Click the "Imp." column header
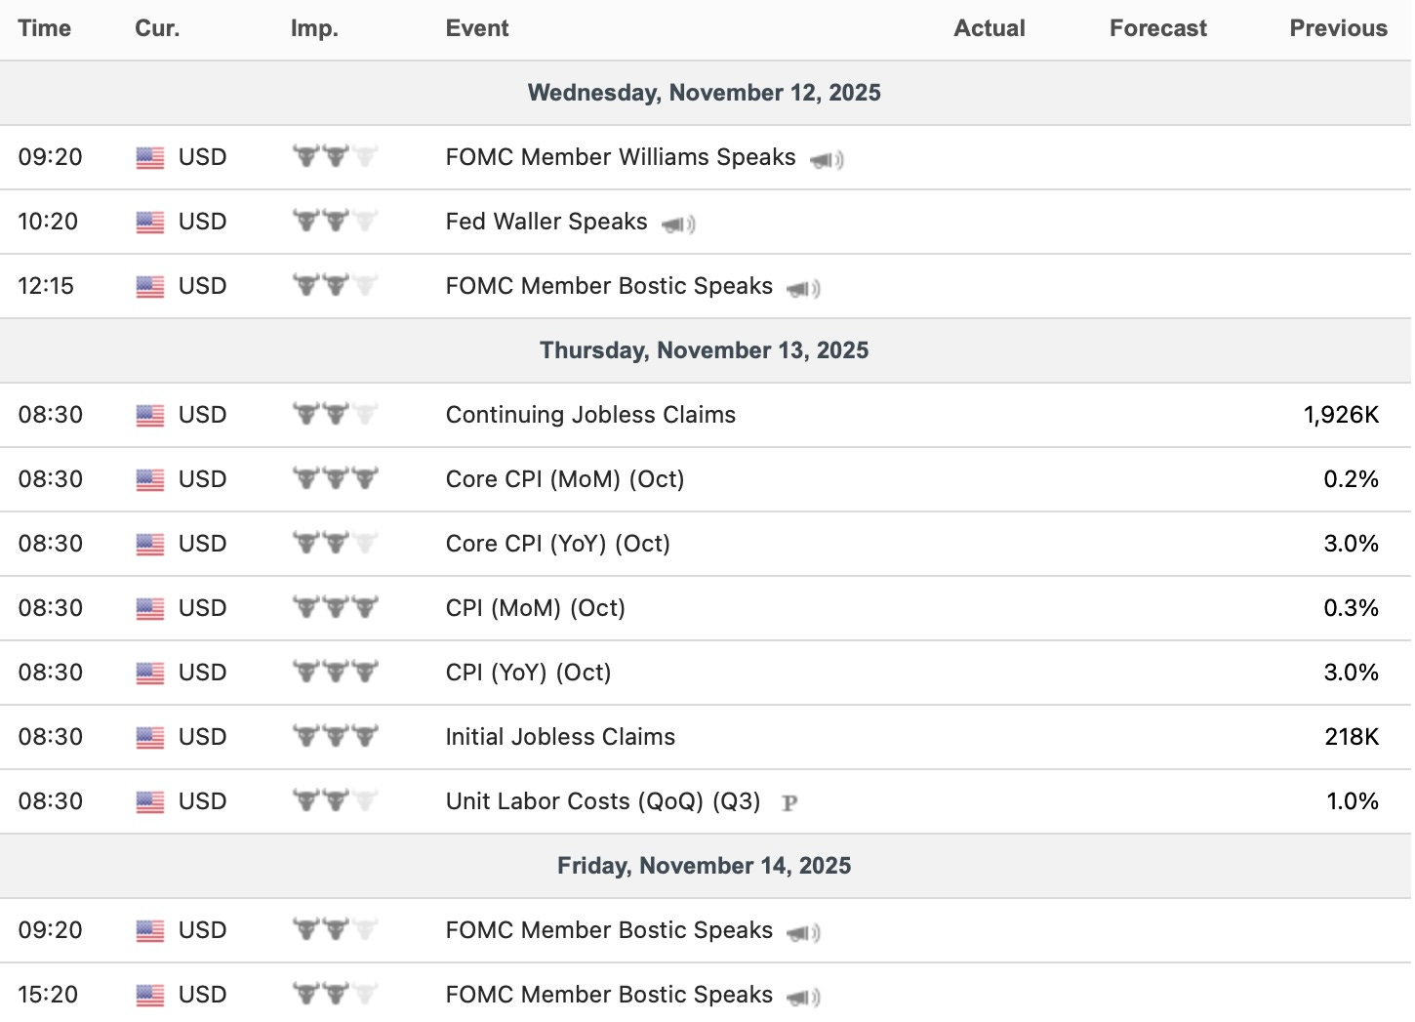 [x=314, y=28]
